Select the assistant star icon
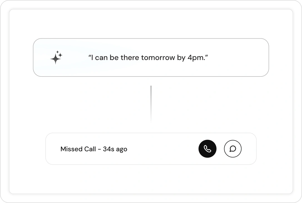The width and height of the screenshot is (302, 203). tap(56, 57)
